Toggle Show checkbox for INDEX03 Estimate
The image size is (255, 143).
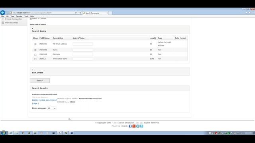pos(35,55)
